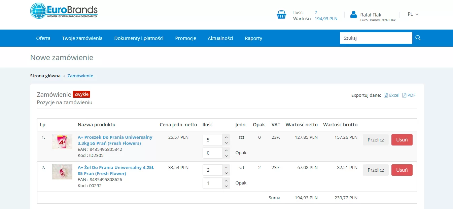Click the user profile icon

[353, 14]
